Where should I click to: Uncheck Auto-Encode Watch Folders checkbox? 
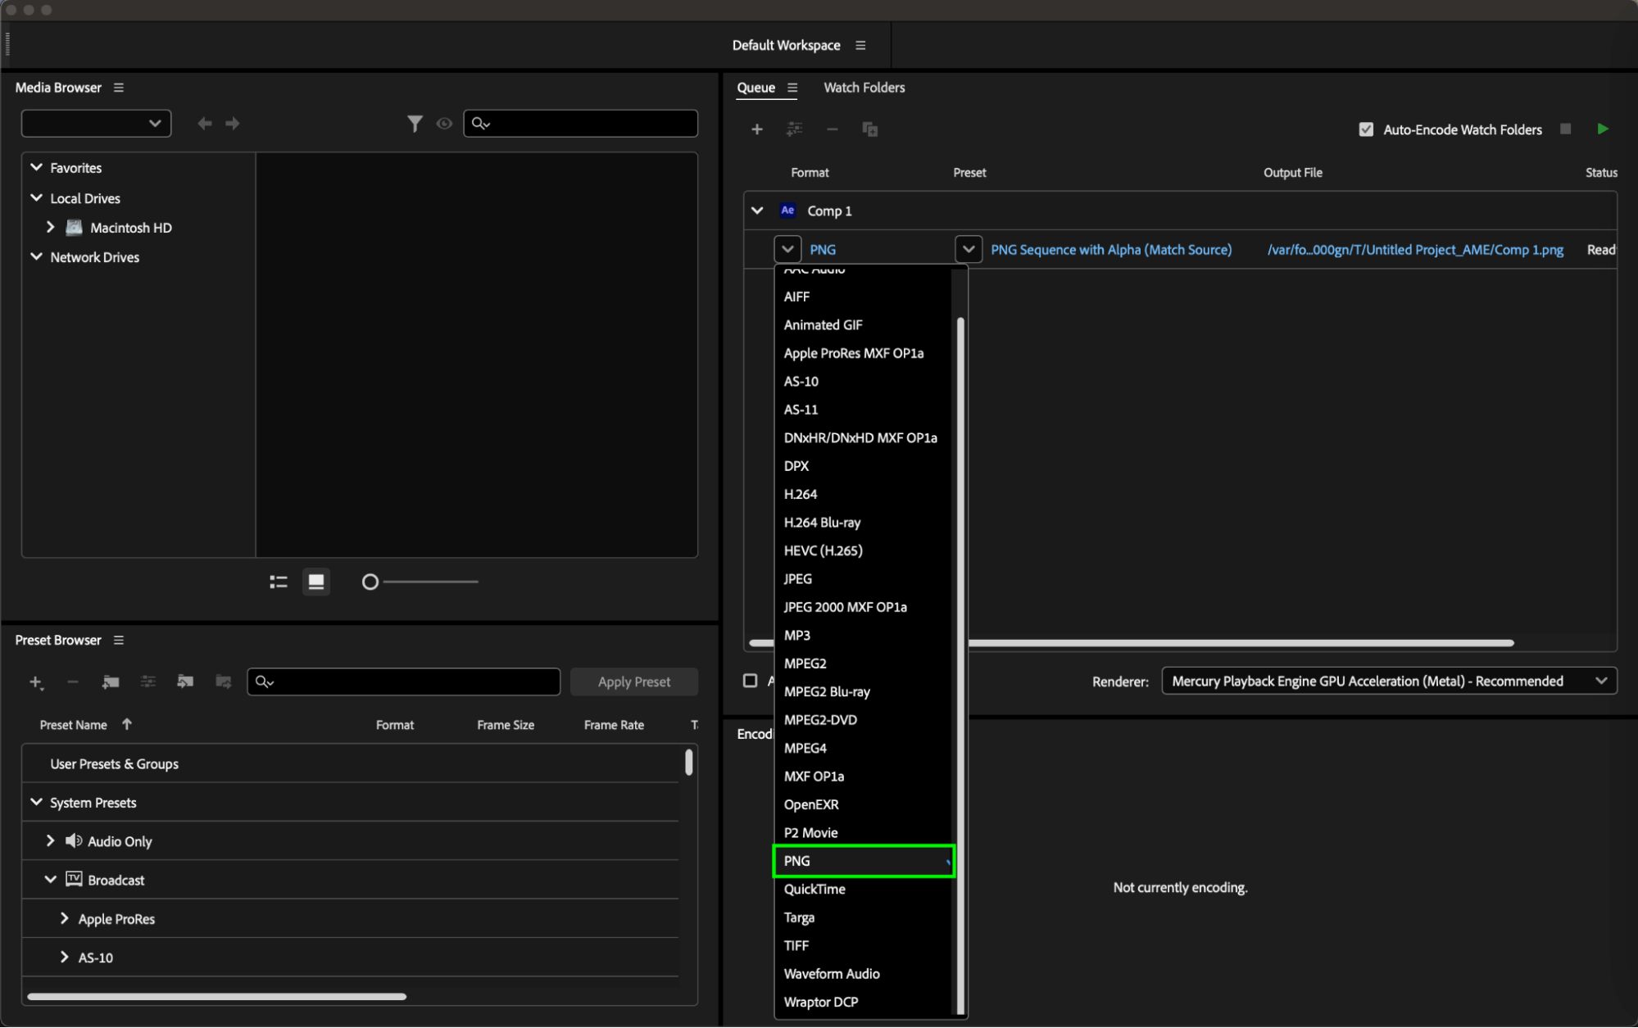pos(1366,129)
